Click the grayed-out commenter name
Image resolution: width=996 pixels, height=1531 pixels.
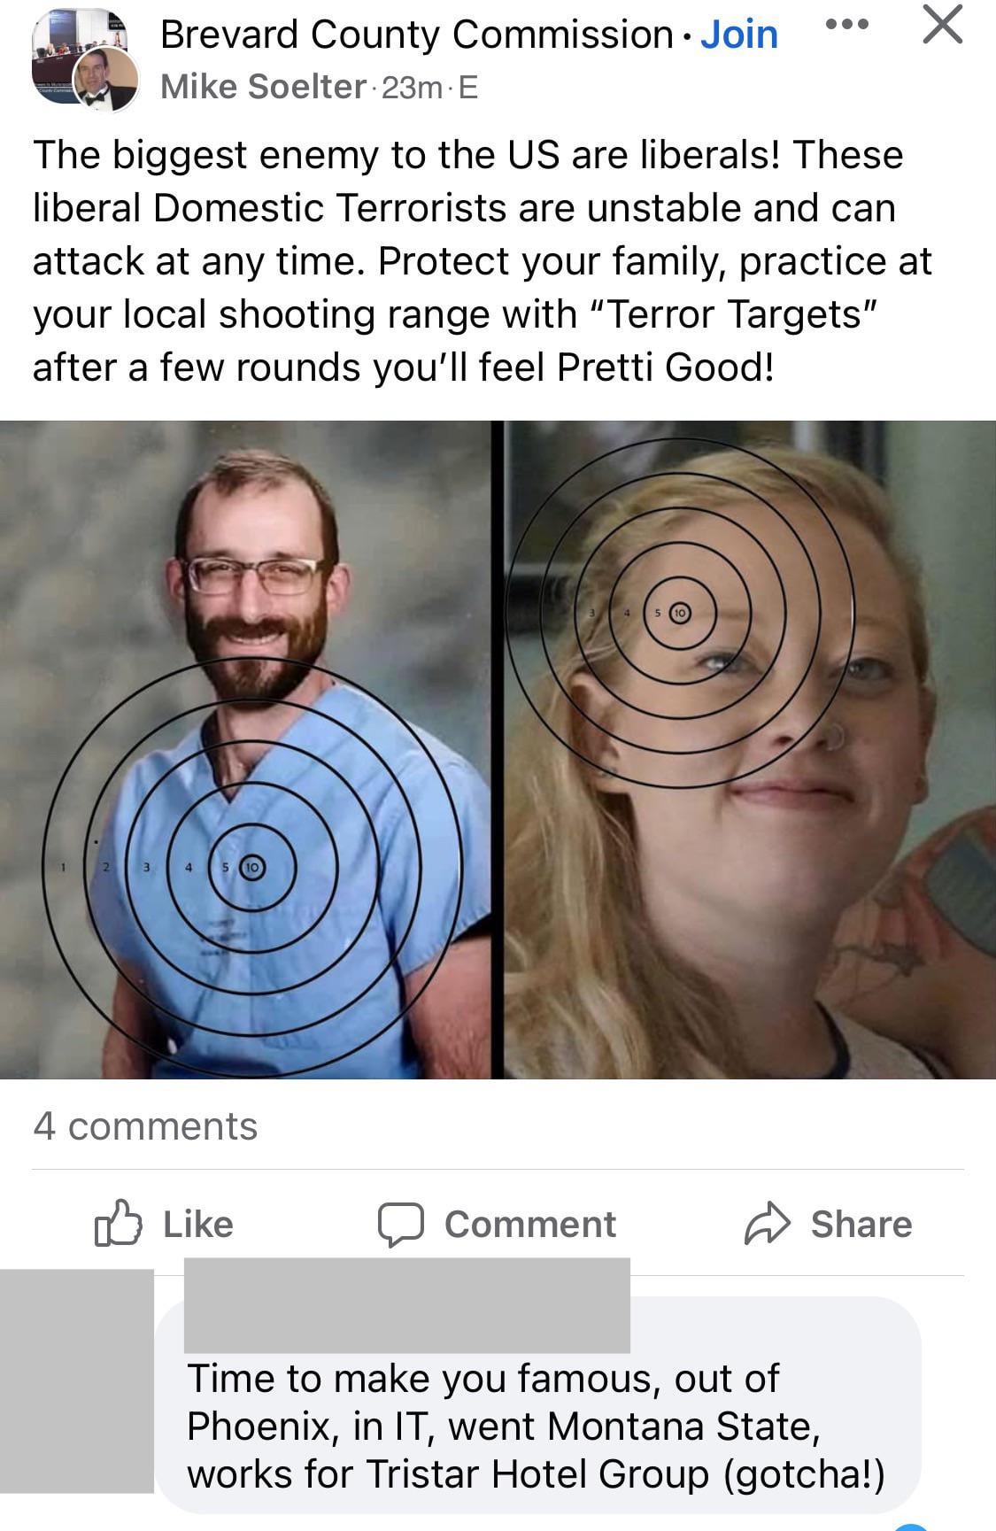point(407,1305)
